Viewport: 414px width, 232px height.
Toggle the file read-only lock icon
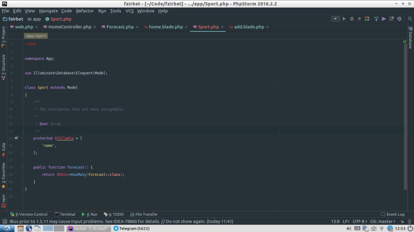[402, 221]
